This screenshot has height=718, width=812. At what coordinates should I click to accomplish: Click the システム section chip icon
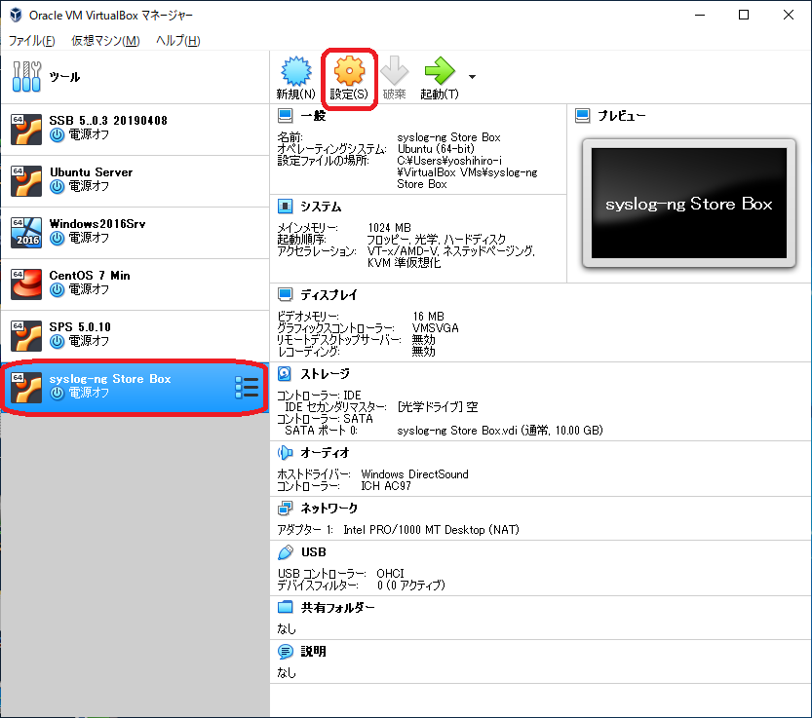coord(286,207)
